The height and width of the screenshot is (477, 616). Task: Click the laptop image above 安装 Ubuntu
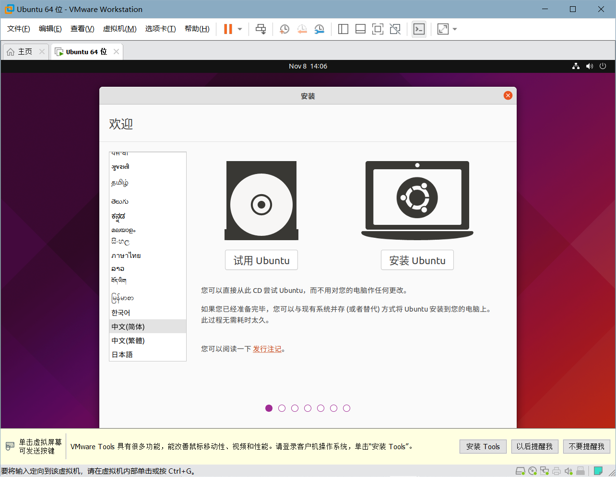coord(417,200)
